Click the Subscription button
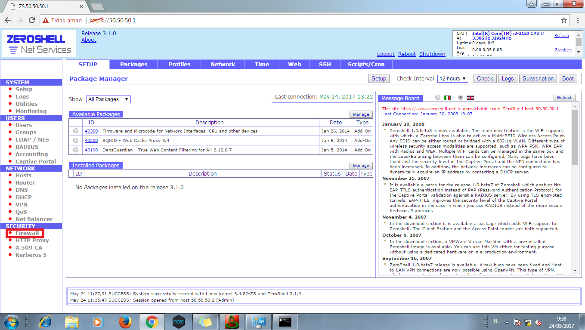The height and width of the screenshot is (330, 585). pyautogui.click(x=538, y=79)
